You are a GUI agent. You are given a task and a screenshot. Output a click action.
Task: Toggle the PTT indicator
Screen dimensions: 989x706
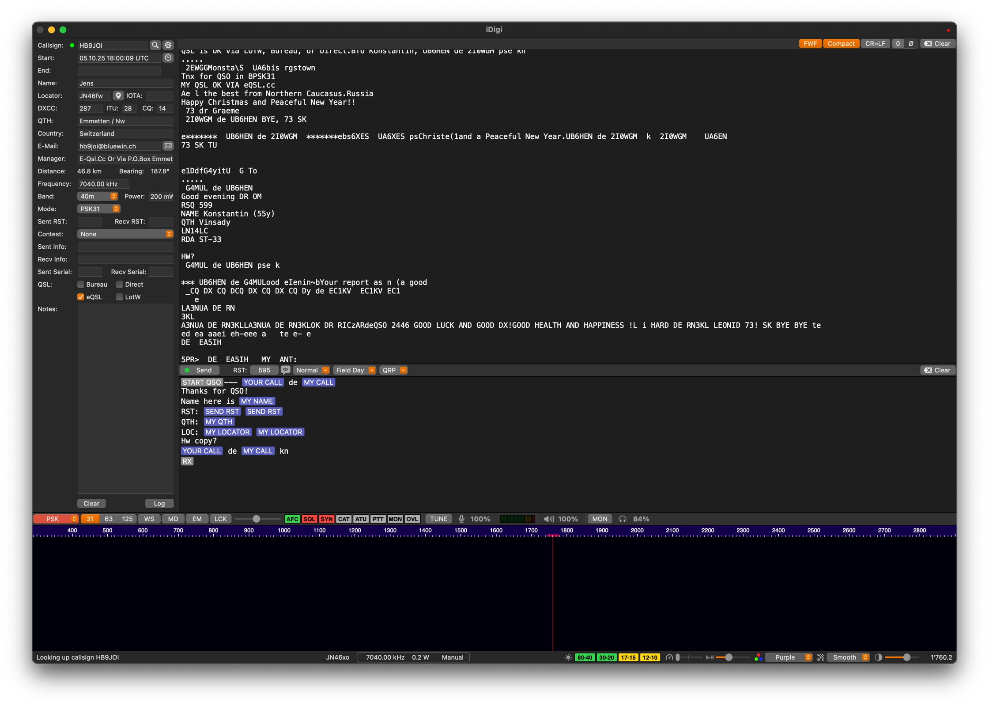(378, 519)
